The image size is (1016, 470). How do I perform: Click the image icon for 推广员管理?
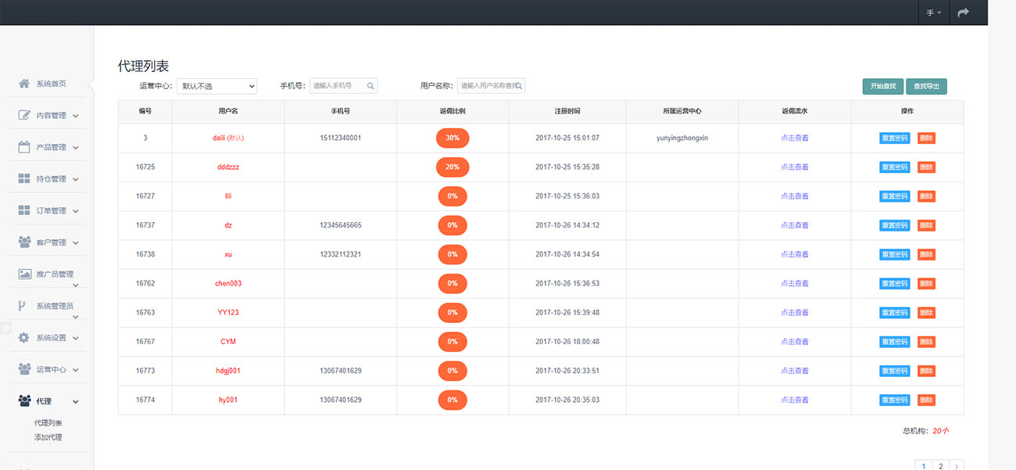tap(24, 274)
